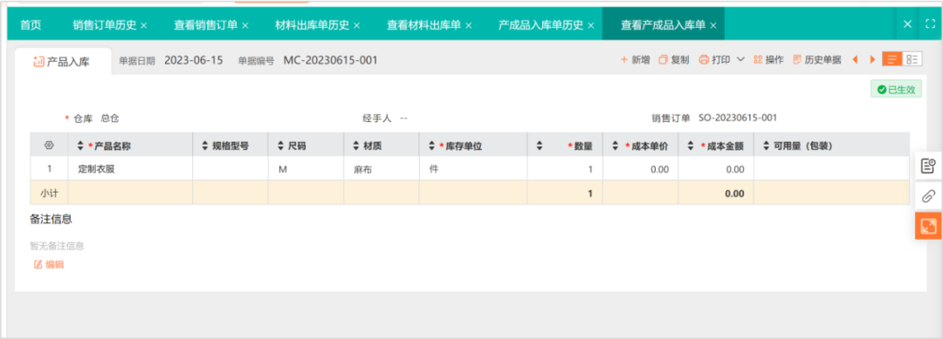Click 编辑 to edit remarks
The image size is (943, 339).
(49, 265)
